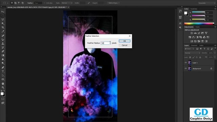Viewport: 217px width, 122px height.
Task: Choose Add to selection mode
Action: click(x=15, y=3)
